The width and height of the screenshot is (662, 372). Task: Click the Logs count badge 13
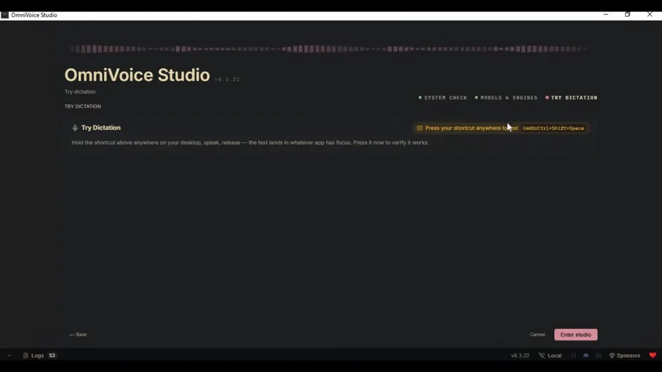coord(52,356)
